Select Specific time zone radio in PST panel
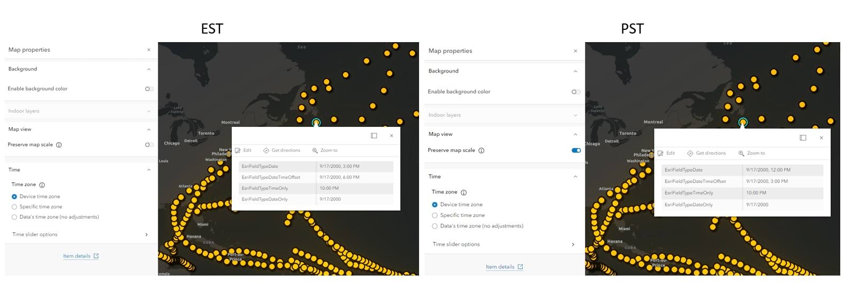 (x=435, y=215)
